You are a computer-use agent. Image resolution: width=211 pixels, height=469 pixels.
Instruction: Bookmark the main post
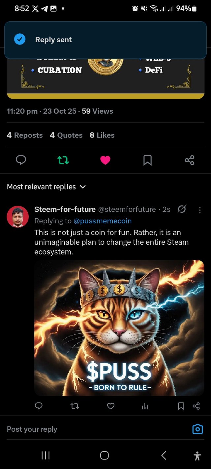pyautogui.click(x=147, y=160)
